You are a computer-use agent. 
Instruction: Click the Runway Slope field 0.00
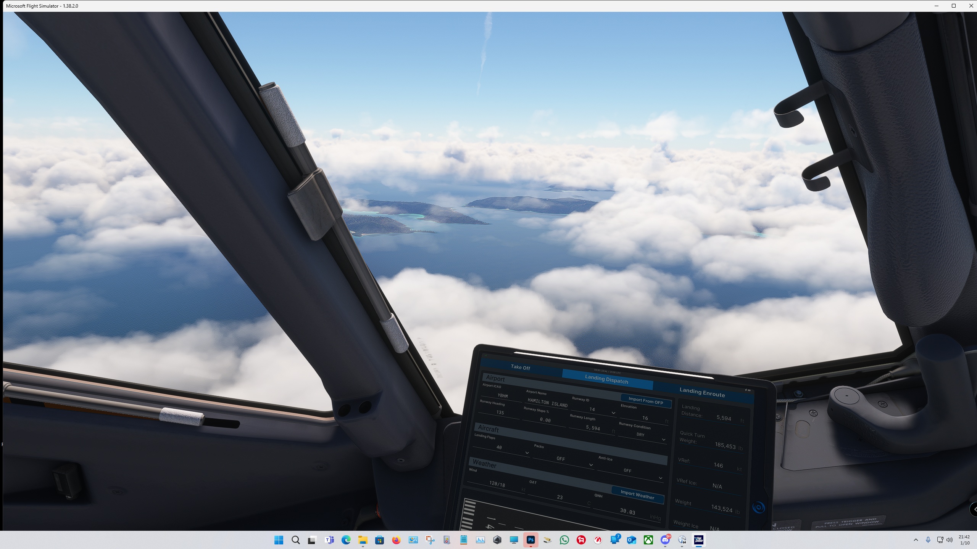tap(545, 420)
